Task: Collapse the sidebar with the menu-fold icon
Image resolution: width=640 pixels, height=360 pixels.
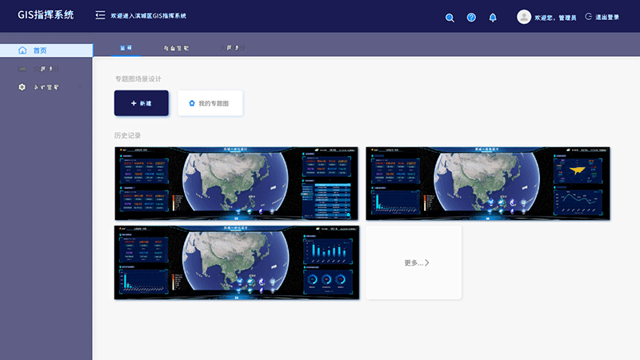Action: (x=100, y=15)
